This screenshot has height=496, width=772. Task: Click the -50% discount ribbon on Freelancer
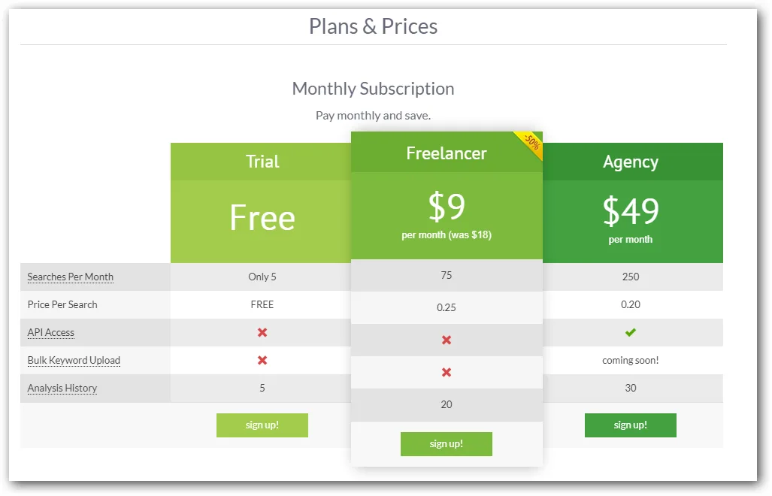point(531,143)
